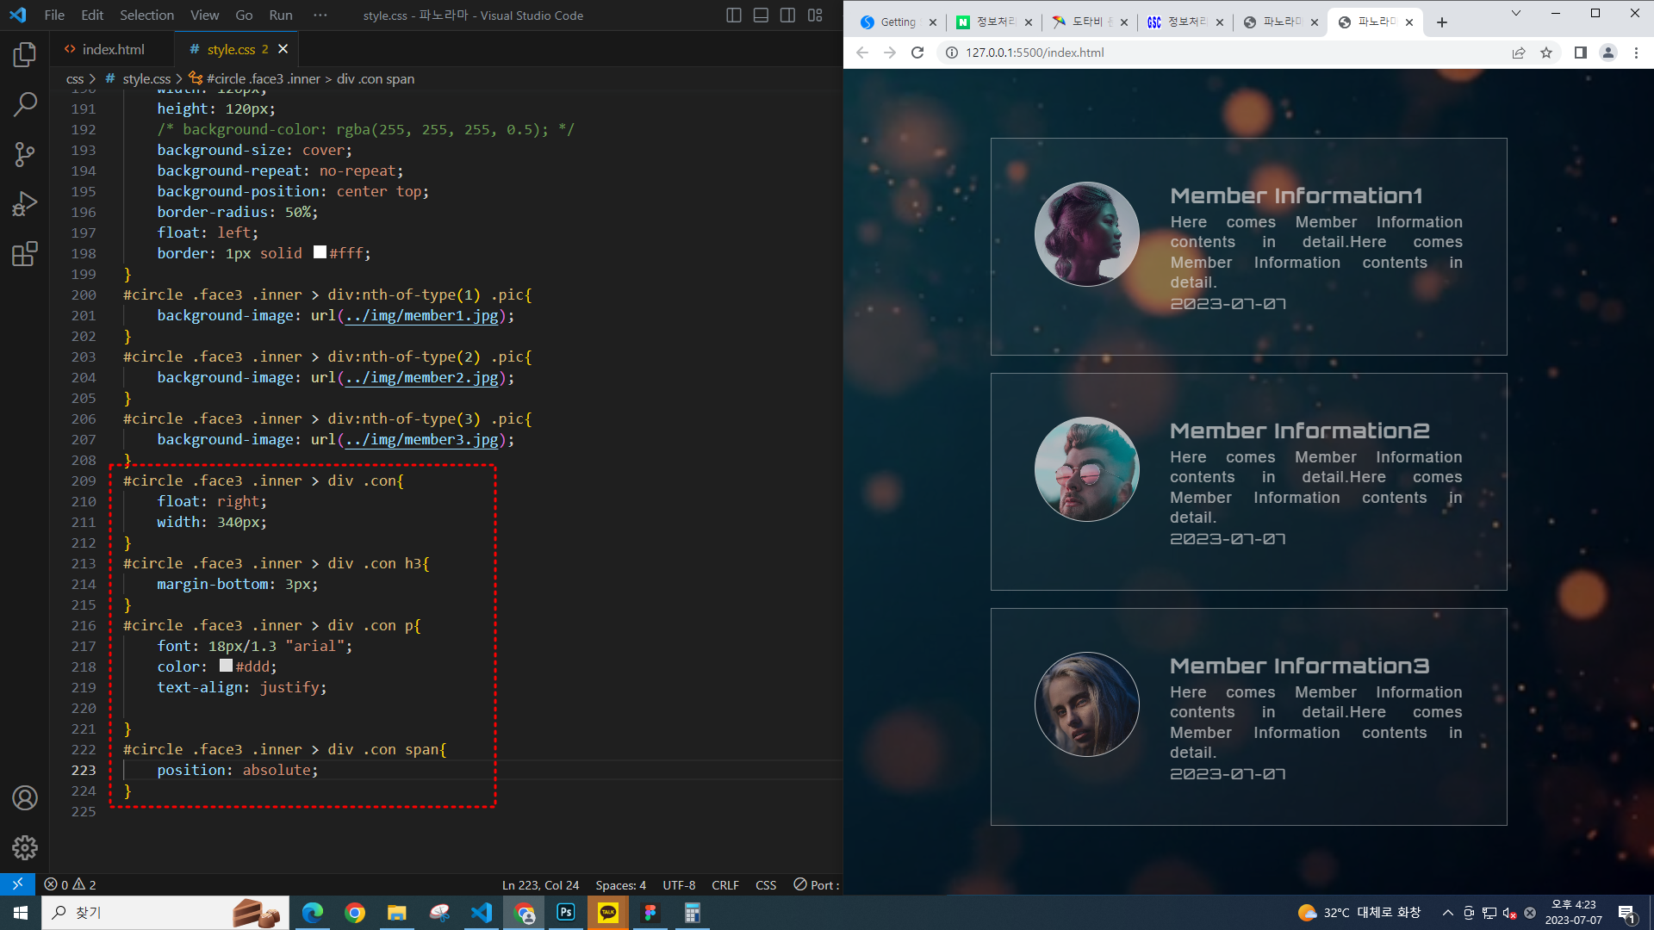Image resolution: width=1654 pixels, height=930 pixels.
Task: Toggle the primary side bar layout button
Action: [734, 15]
